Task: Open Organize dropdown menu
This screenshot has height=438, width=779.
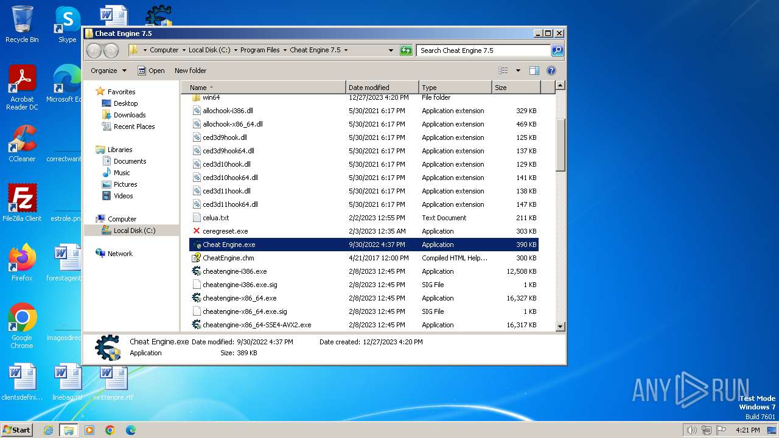Action: tap(108, 71)
